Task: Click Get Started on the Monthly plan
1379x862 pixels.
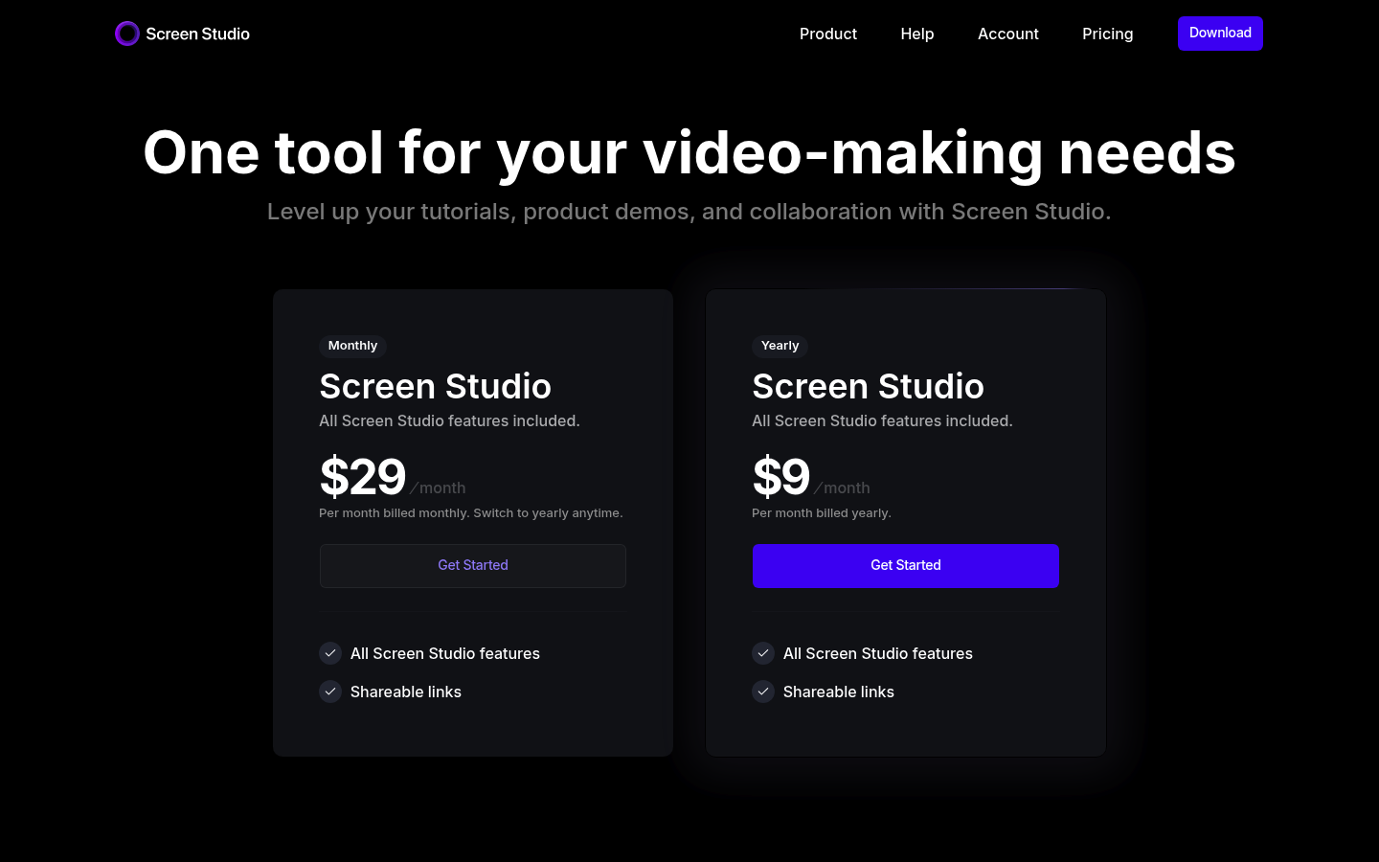Action: point(473,566)
